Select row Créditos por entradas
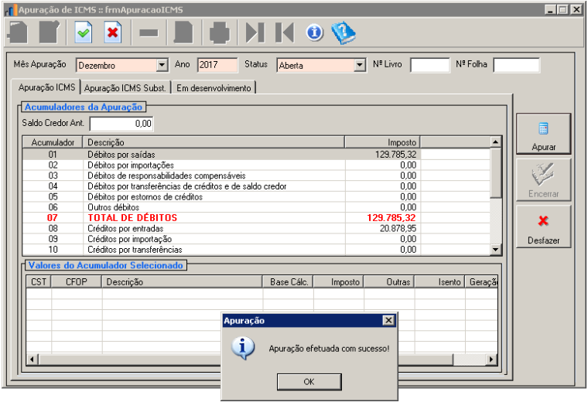 tap(256, 229)
